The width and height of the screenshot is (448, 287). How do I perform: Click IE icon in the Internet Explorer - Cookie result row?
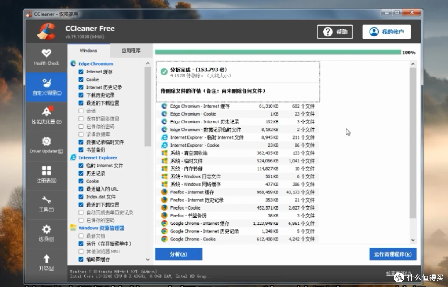tap(164, 145)
